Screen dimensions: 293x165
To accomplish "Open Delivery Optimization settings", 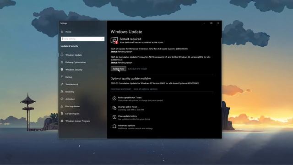I will [x=76, y=62].
